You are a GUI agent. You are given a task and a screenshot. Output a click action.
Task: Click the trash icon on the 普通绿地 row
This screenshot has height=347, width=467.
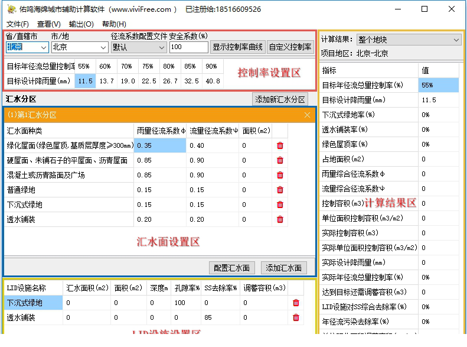(x=280, y=190)
